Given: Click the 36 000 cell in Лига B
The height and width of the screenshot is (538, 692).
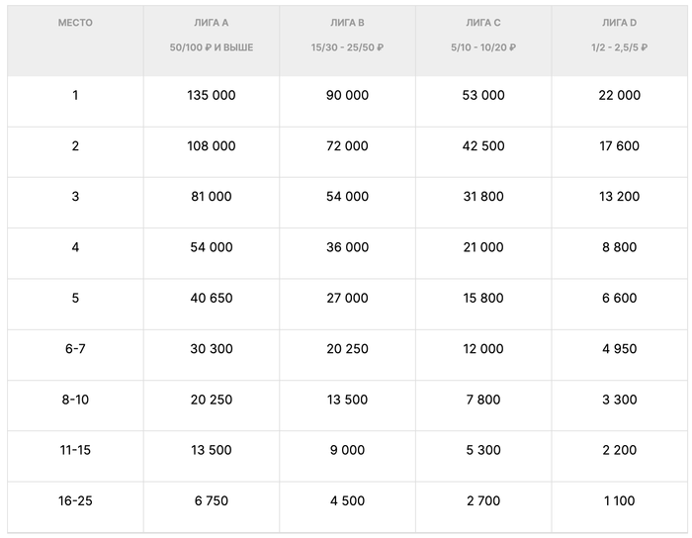Looking at the screenshot, I should click(347, 247).
